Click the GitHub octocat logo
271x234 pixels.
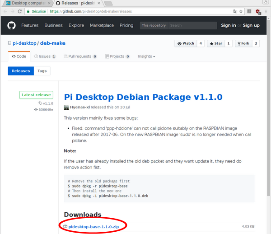(11, 25)
